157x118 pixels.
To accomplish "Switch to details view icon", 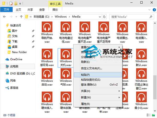I will [148, 115].
